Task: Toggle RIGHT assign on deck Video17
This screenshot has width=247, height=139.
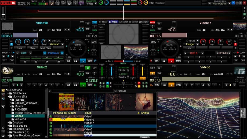Action: (152, 23)
